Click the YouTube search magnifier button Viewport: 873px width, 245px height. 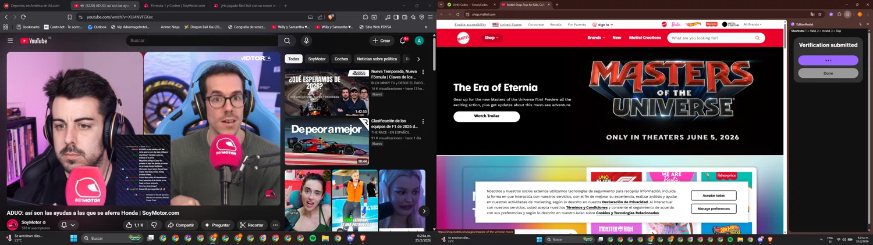point(287,41)
